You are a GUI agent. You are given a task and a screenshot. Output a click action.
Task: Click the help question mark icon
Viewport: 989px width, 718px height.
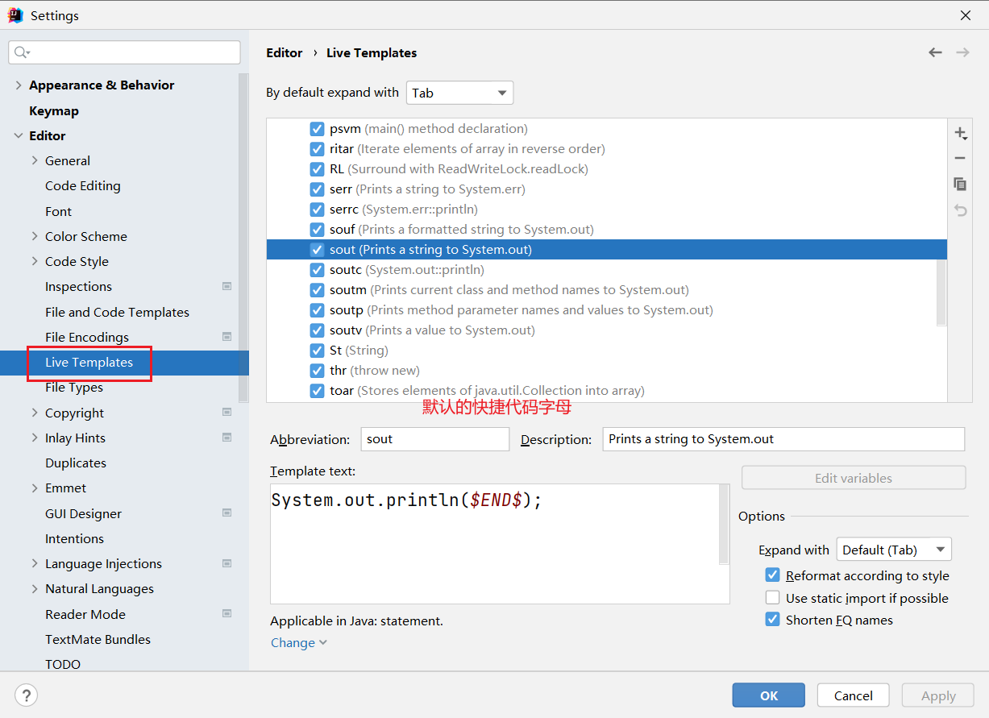pyautogui.click(x=27, y=695)
